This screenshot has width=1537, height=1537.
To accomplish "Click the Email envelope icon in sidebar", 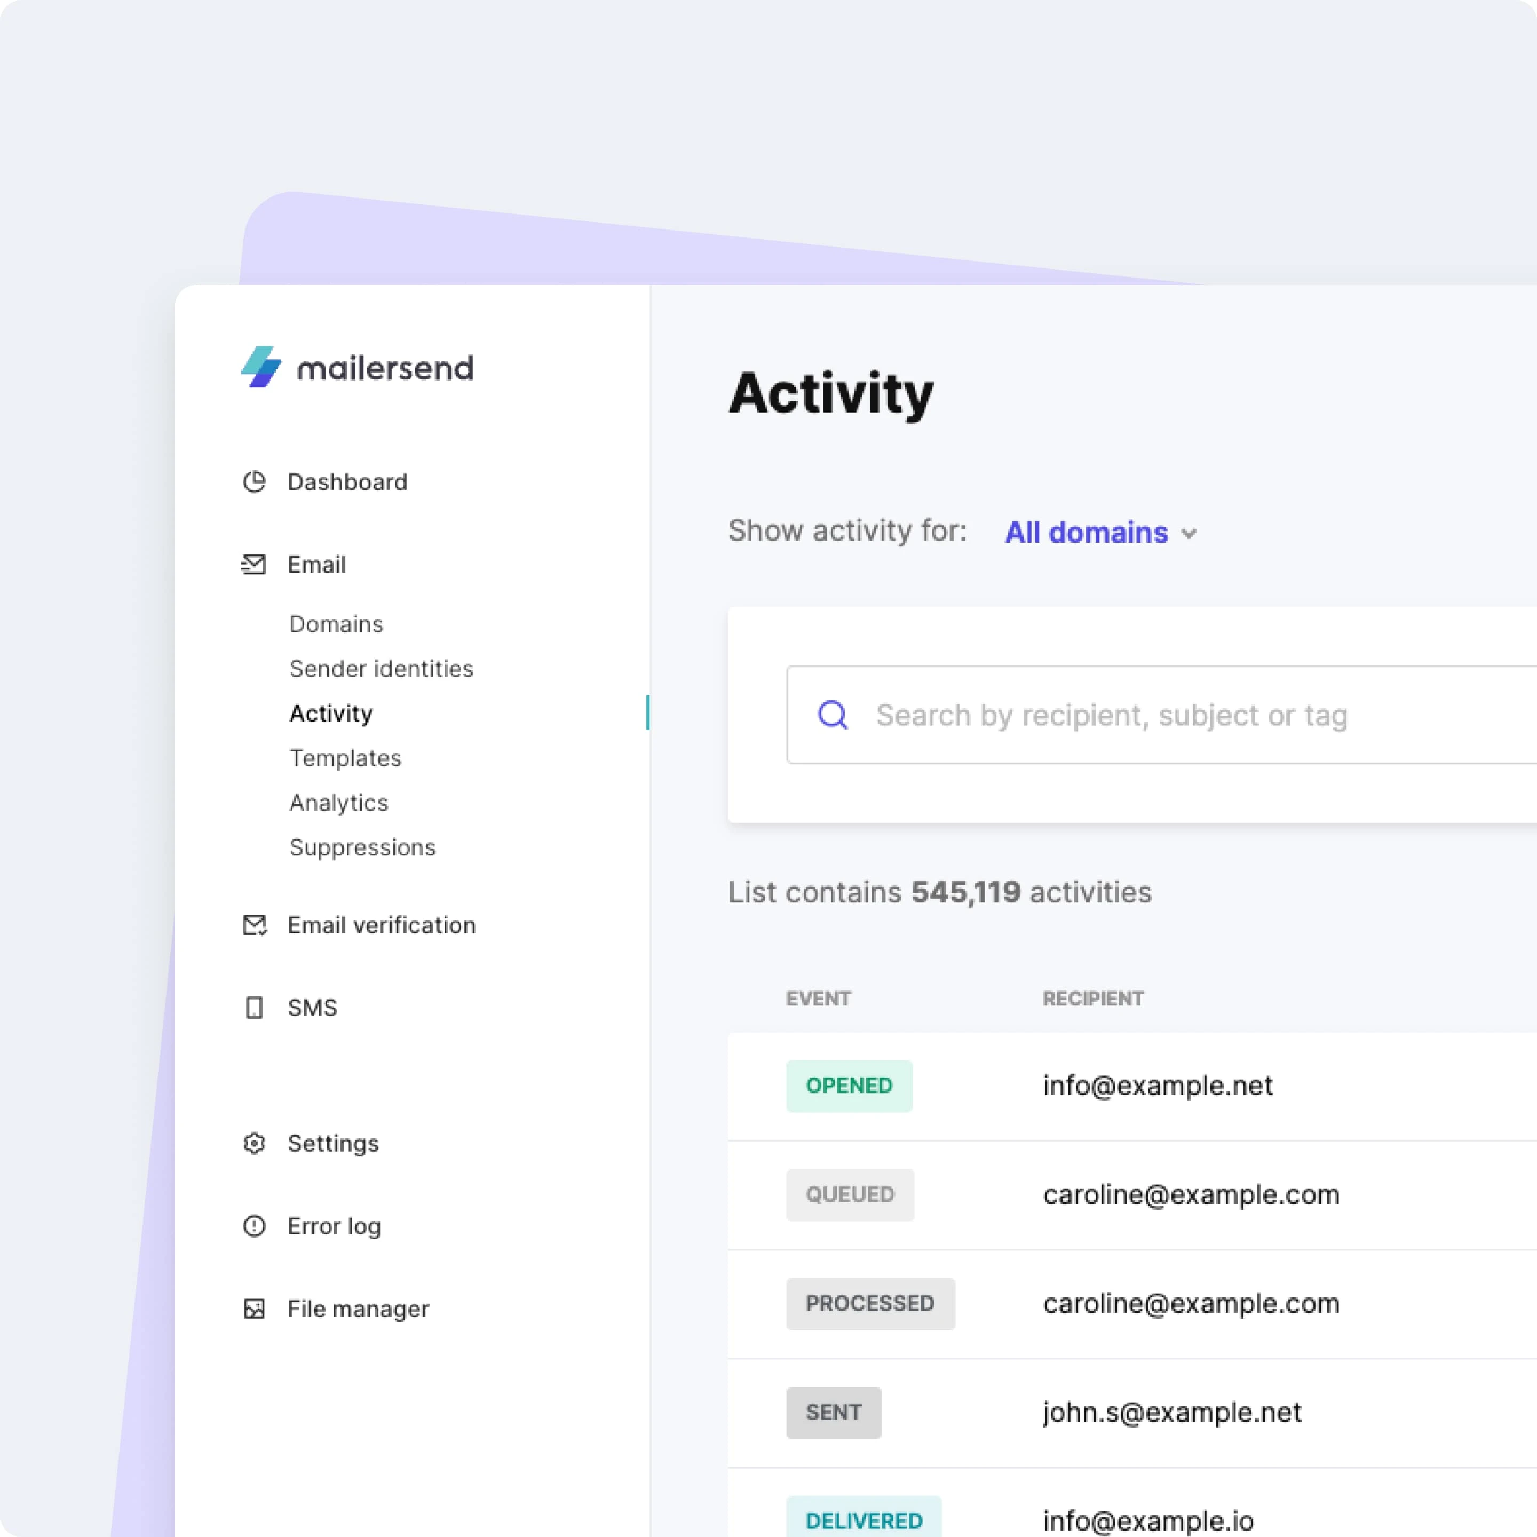I will [254, 564].
